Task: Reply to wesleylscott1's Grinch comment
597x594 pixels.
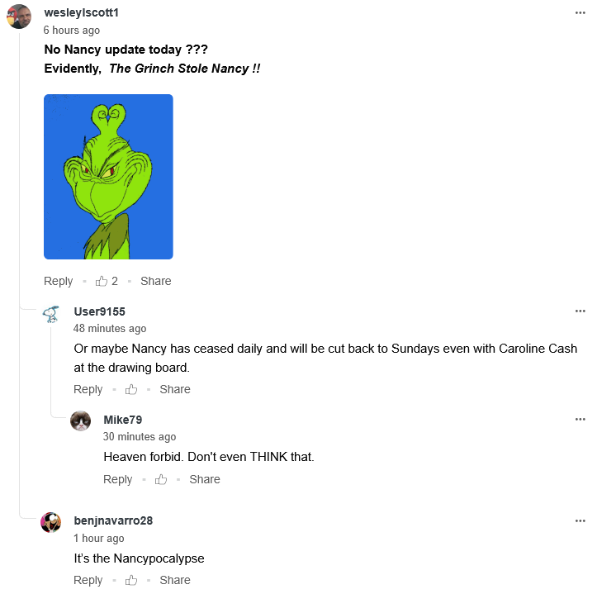Action: tap(59, 281)
